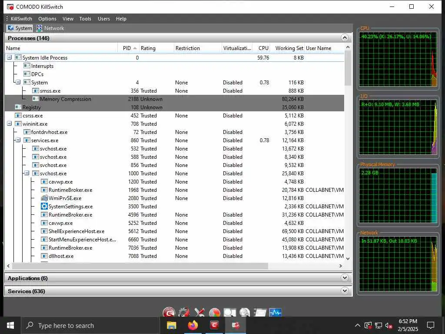The width and height of the screenshot is (445, 334).
Task: Click the Network traffic graph
Action: 398,264
